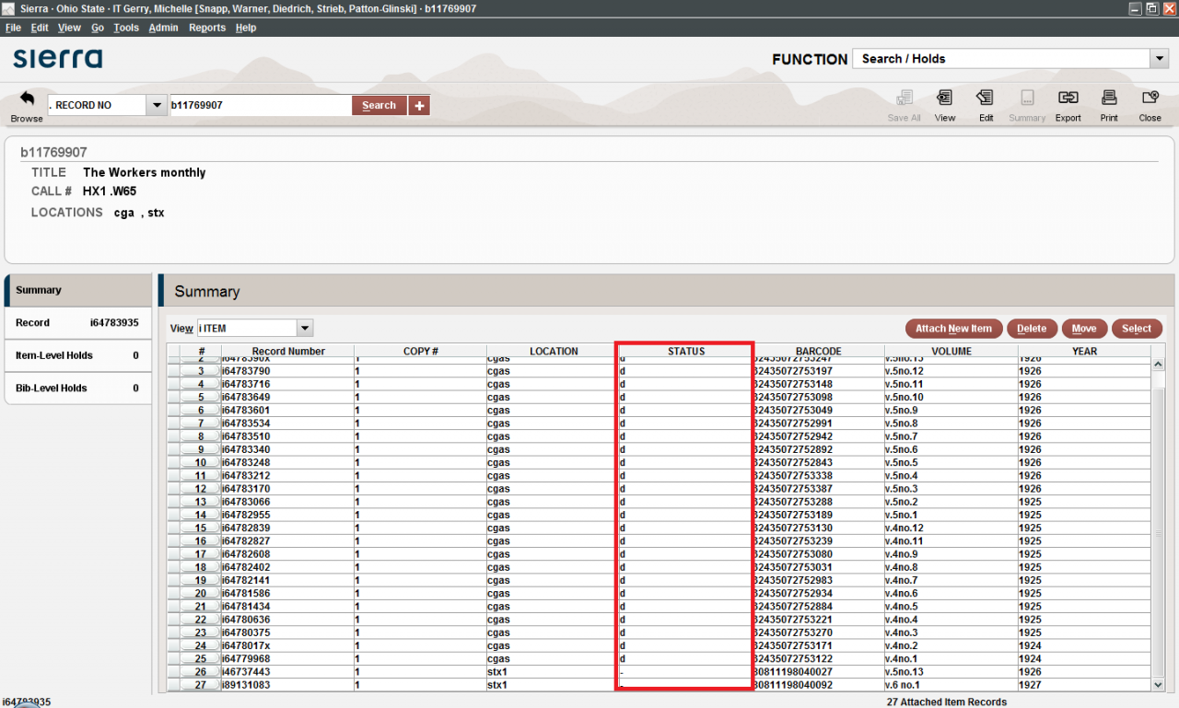This screenshot has width=1179, height=708.
Task: Click barcode 32435072753197
Action: (x=793, y=371)
